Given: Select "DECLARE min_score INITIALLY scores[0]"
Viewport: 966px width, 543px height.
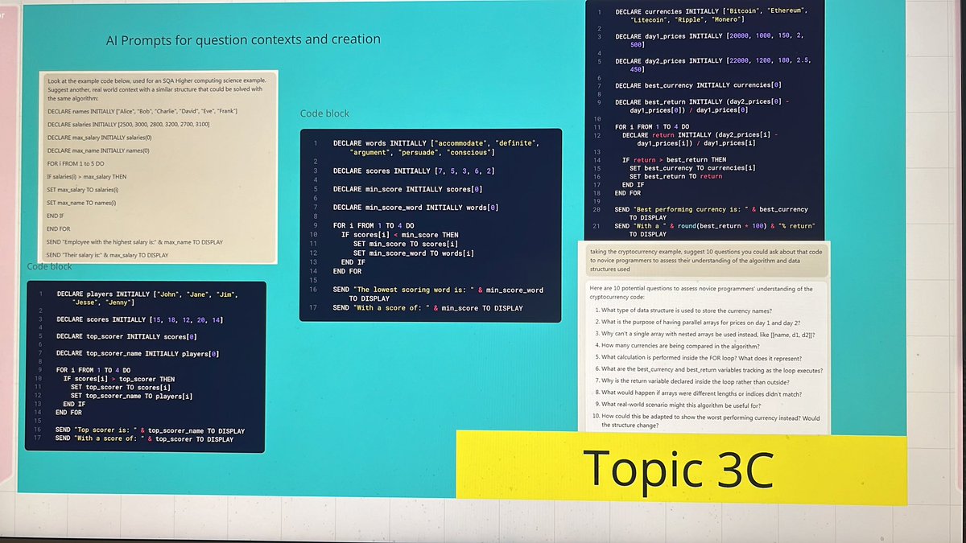Looking at the screenshot, I should [x=407, y=189].
